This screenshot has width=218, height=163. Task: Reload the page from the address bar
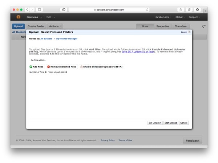(x=147, y=9)
